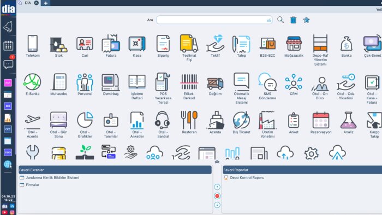Click the search magnifier icon
The image size is (382, 215).
click(280, 20)
